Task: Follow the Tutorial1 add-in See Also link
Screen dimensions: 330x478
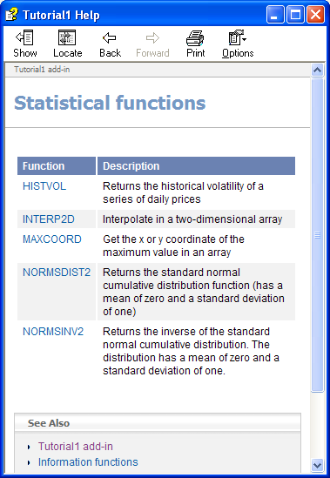Action: (x=76, y=447)
